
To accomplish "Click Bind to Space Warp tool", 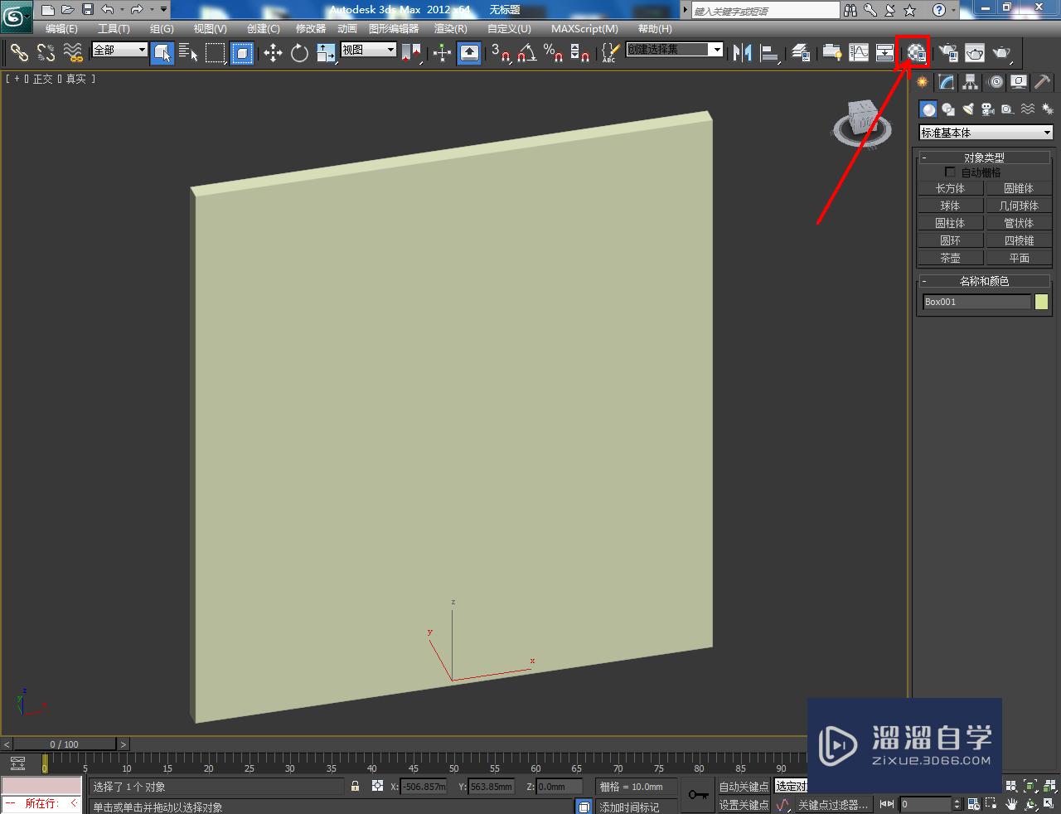I will pos(74,52).
